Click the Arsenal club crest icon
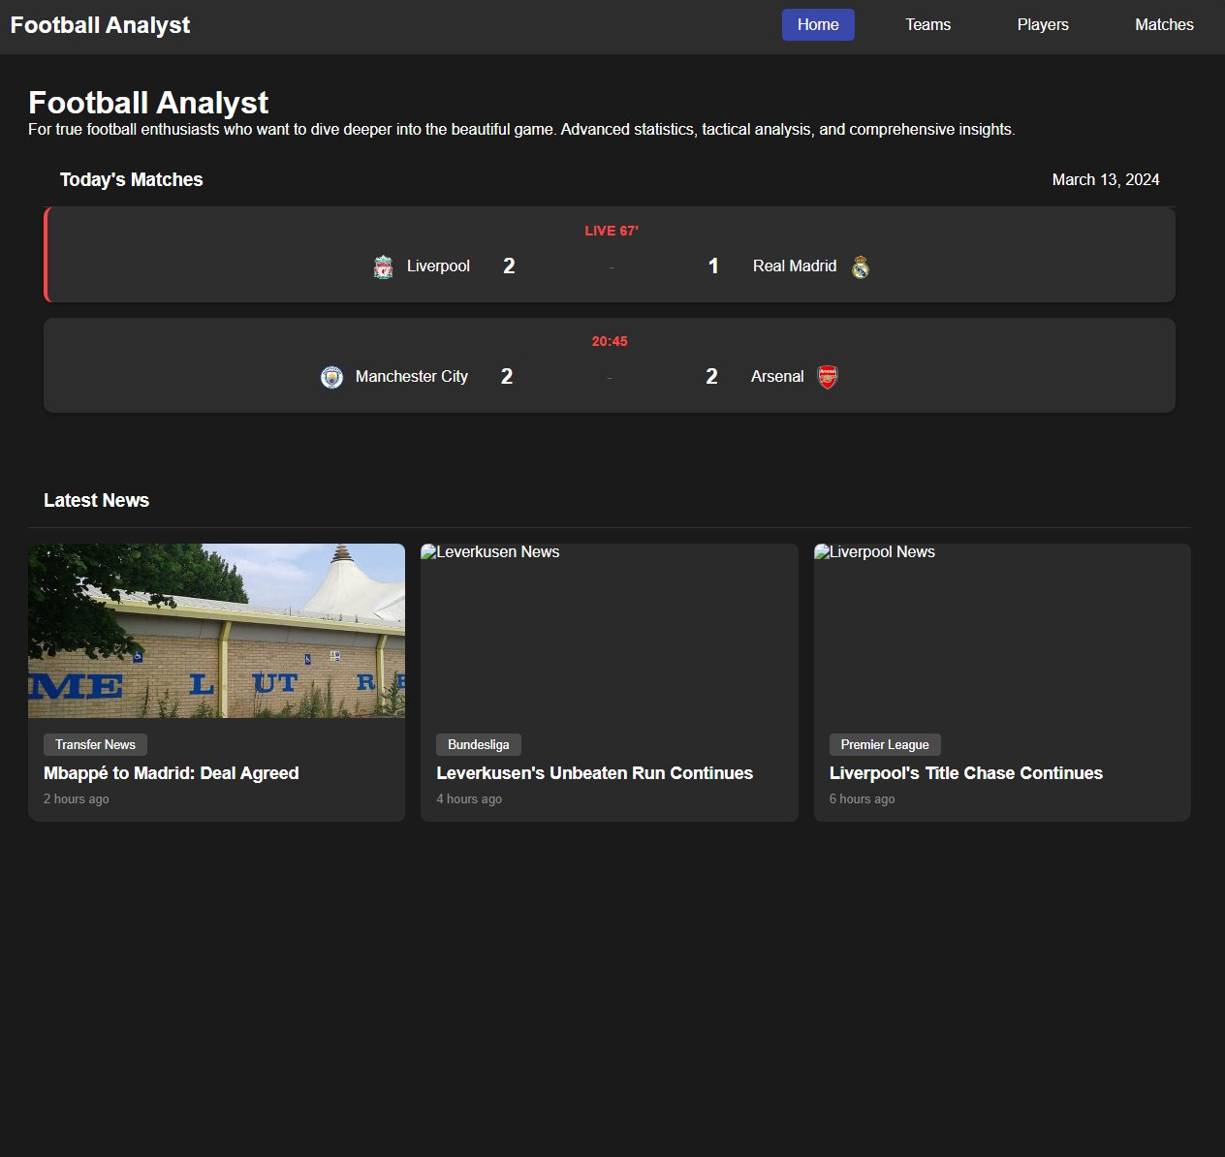The width and height of the screenshot is (1225, 1157). click(x=827, y=377)
